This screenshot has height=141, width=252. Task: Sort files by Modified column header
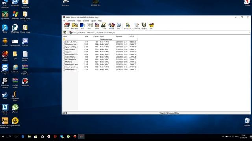point(122,36)
